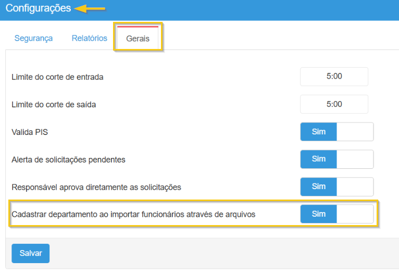Click empty half of Cadastrar departamento switch
Screen dimensions: 399x273
tap(355, 214)
